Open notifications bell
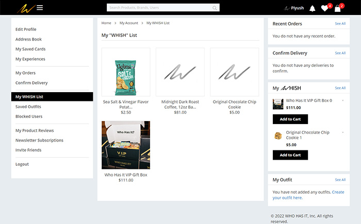Screen dimensions: 361x224 (312, 9)
